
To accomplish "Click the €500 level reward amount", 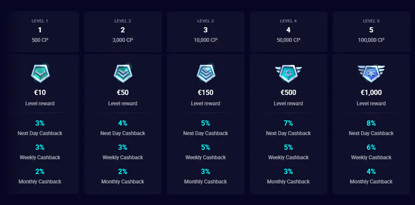I will [x=288, y=92].
